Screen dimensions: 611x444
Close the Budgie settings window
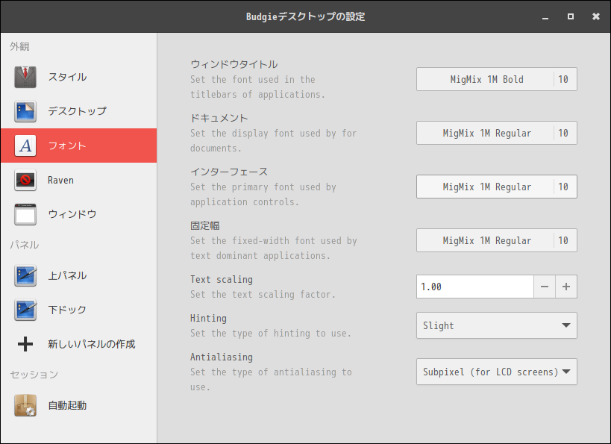point(596,16)
